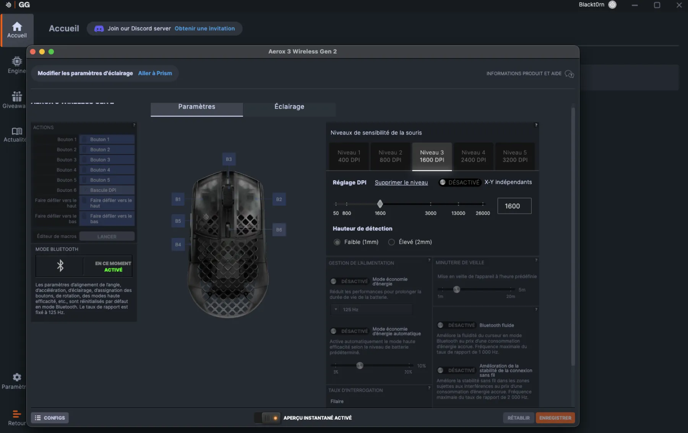Select Niveau 2 800 DPI
The image size is (688, 433).
coord(390,156)
